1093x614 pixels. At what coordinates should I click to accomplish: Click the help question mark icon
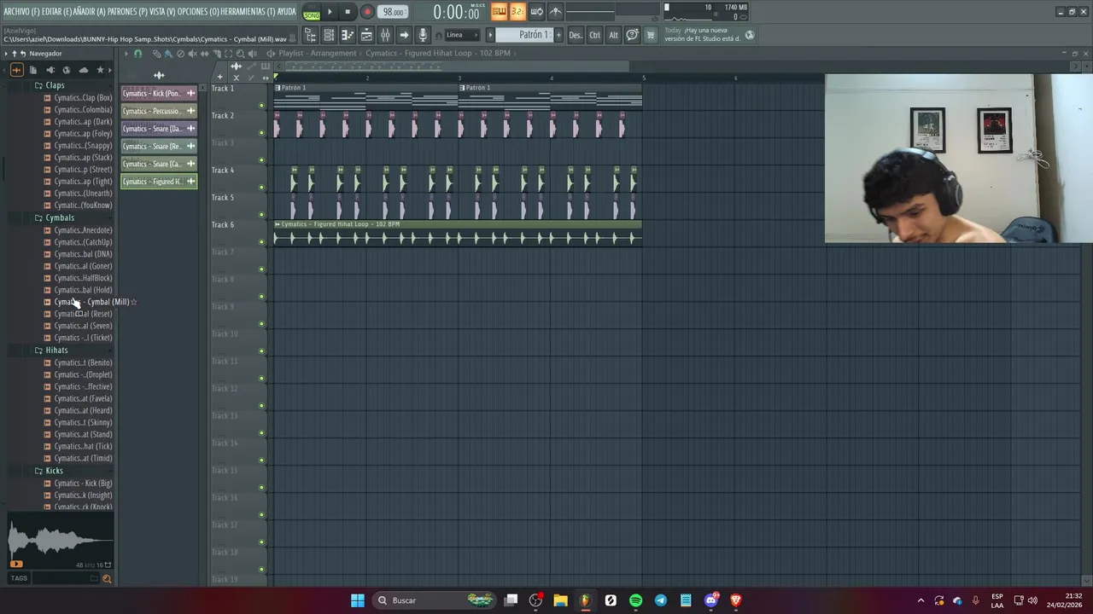pos(632,35)
